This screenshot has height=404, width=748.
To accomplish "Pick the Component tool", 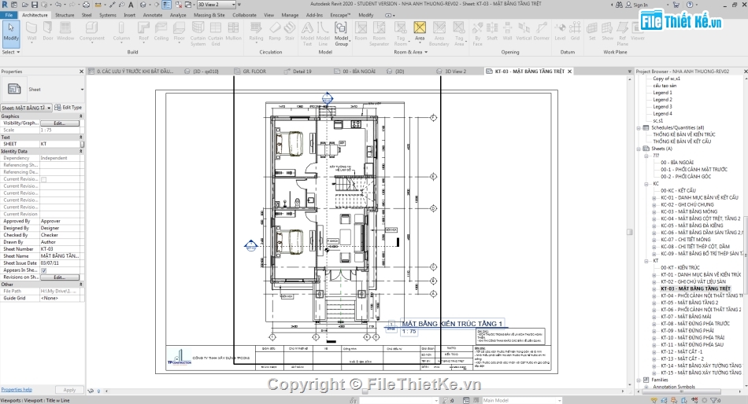I will pos(92,32).
